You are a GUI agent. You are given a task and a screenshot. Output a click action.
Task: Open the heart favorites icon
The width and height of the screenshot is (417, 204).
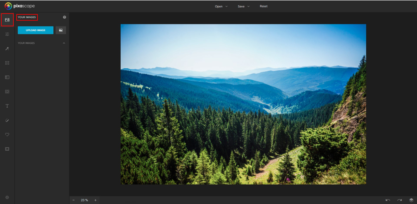point(7,135)
